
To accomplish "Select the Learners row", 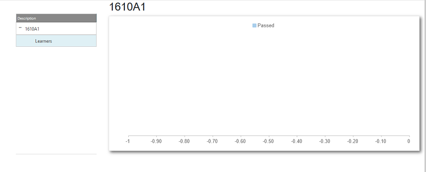I will pos(56,41).
